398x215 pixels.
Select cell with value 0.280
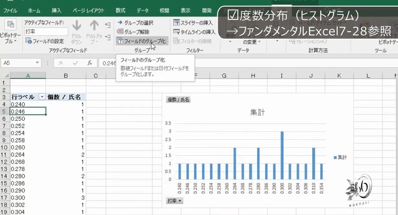tap(28, 176)
